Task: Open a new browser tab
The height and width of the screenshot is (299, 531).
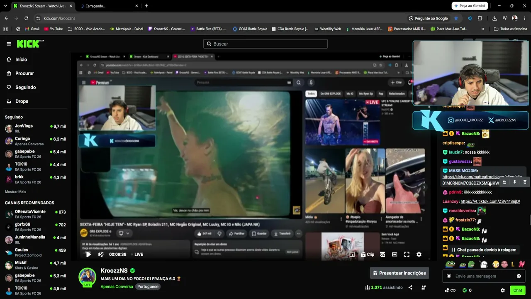Action: 146,6
